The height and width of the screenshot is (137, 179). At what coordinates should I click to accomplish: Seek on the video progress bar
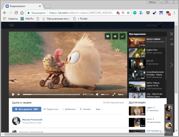51,94
